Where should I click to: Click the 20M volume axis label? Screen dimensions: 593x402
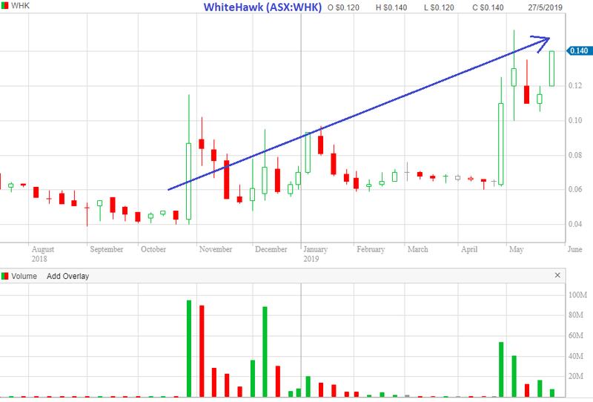(576, 376)
